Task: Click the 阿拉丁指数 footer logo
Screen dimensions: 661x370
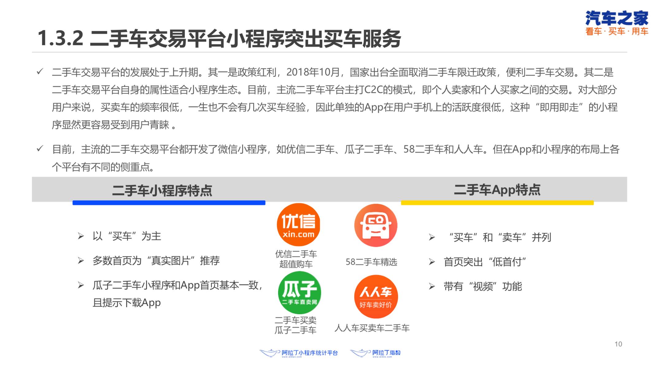Action: pyautogui.click(x=375, y=353)
